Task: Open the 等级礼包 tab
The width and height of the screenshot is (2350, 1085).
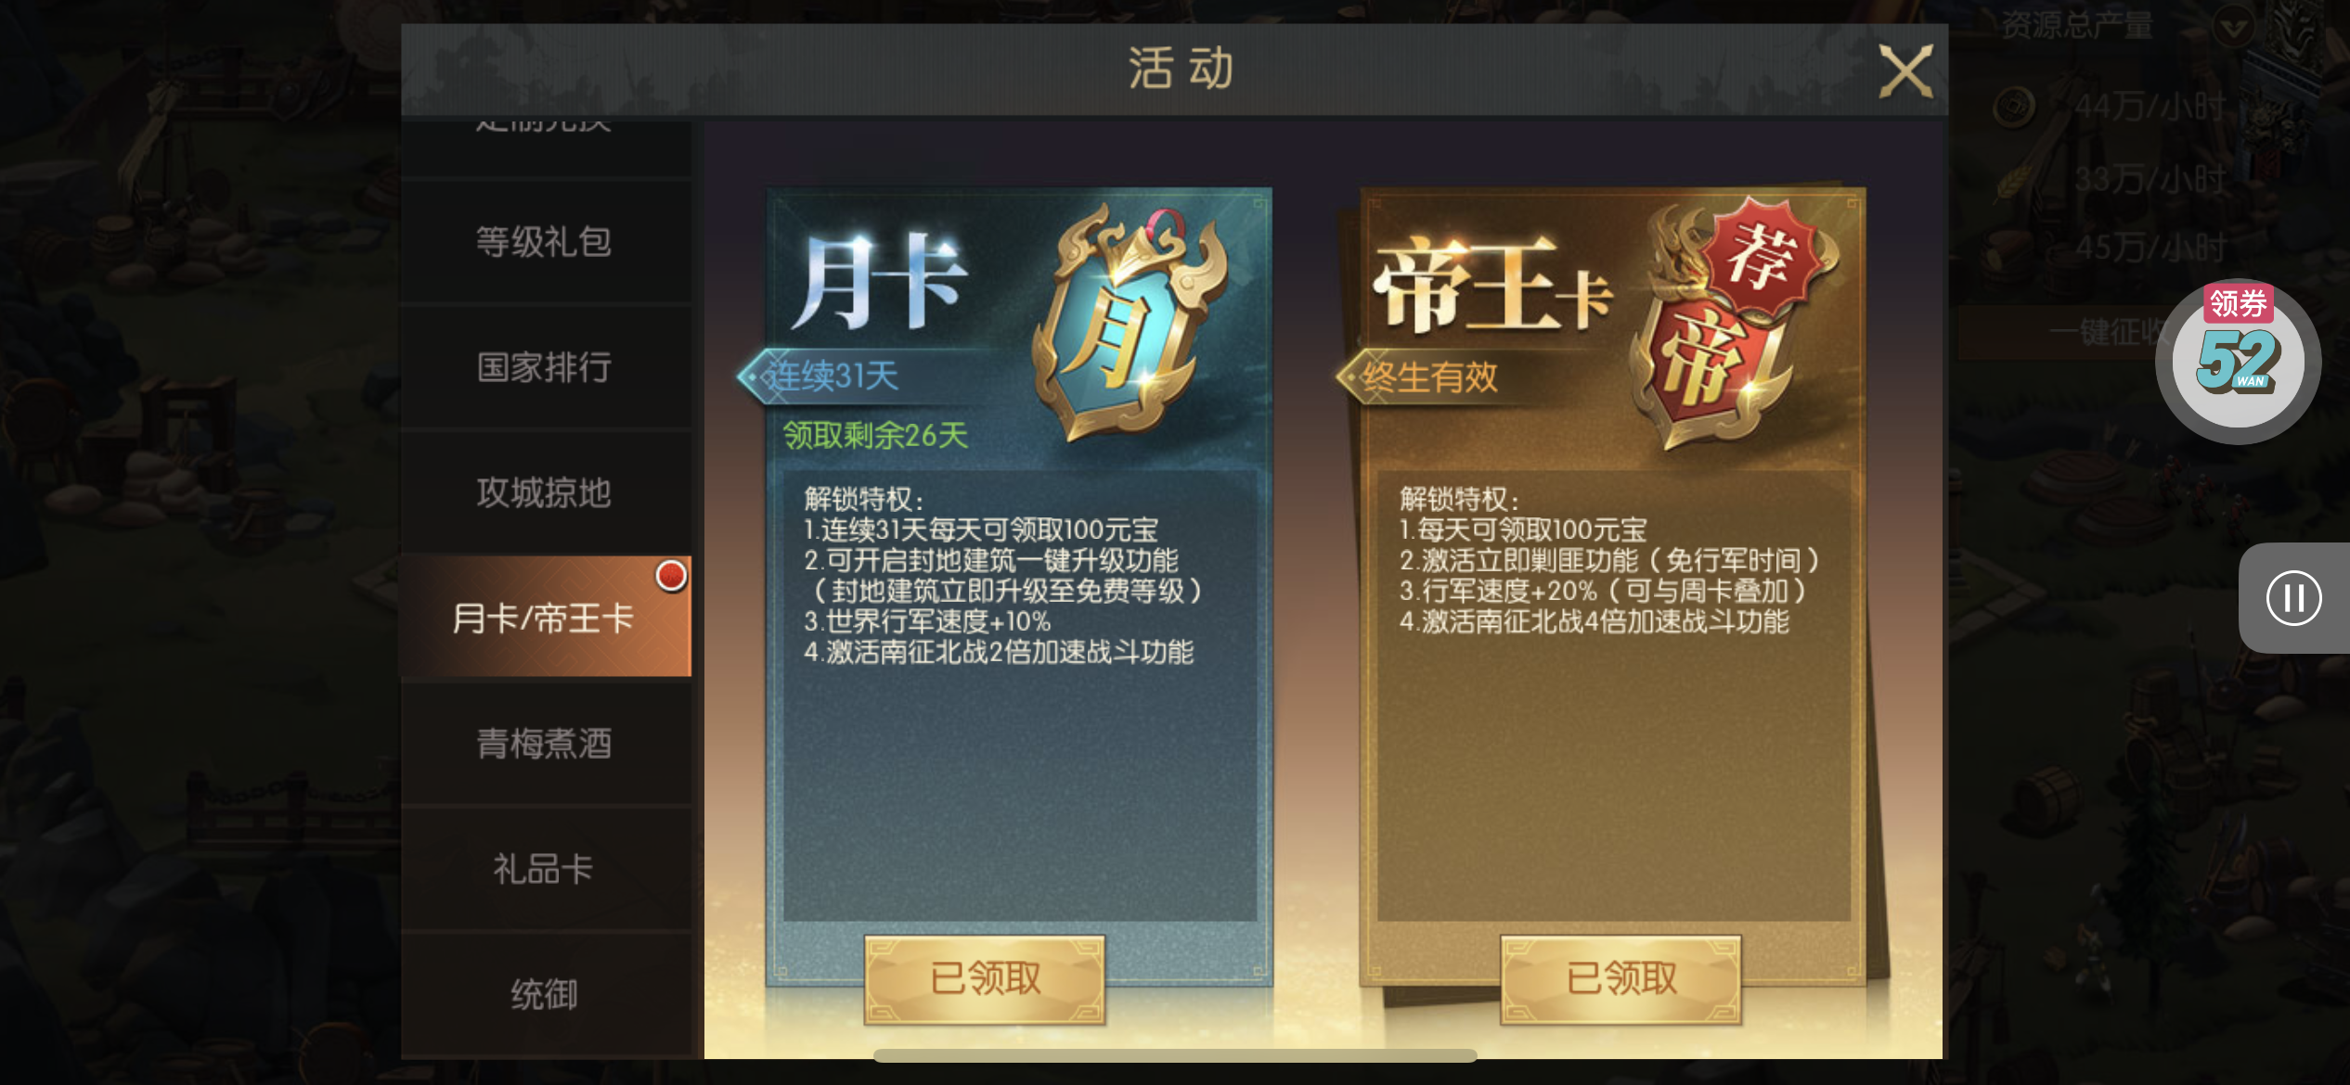Action: tap(546, 241)
